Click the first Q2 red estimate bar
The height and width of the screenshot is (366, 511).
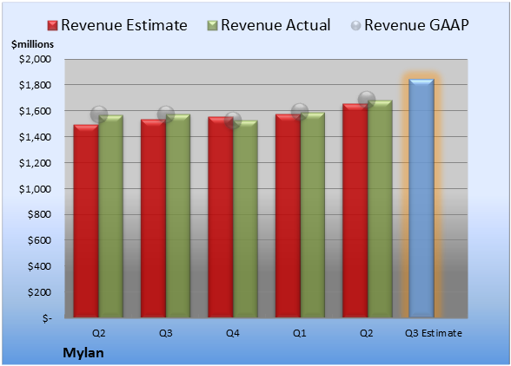86,221
